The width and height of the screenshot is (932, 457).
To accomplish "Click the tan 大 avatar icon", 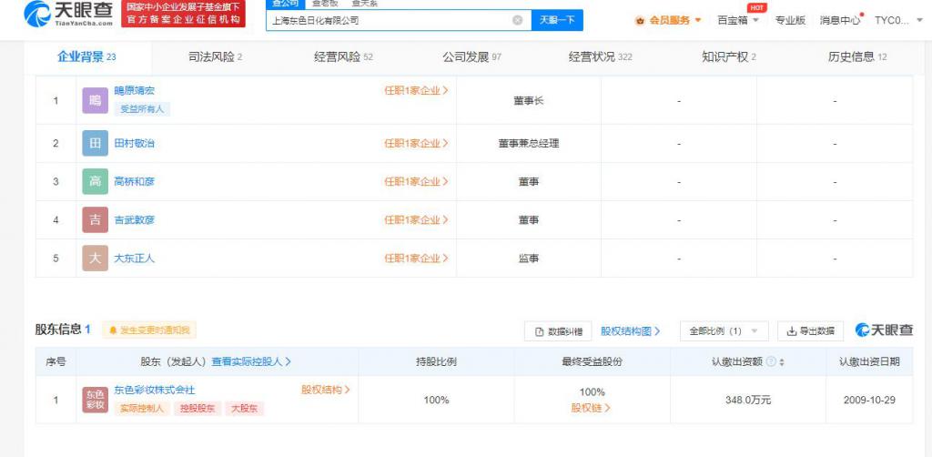I will coord(95,259).
